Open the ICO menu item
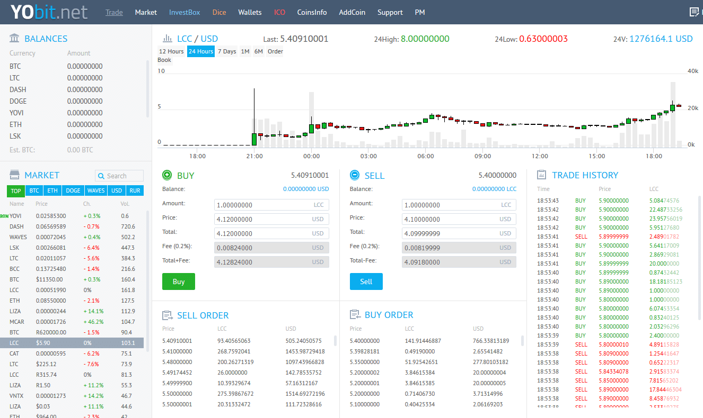The height and width of the screenshot is (418, 703). [x=279, y=12]
